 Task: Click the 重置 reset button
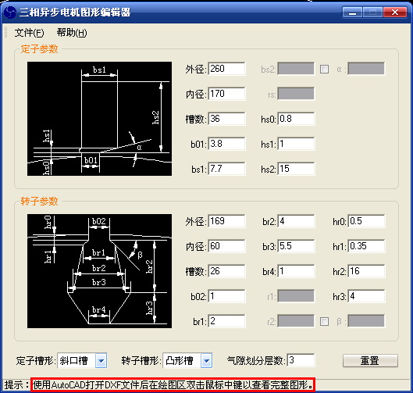pos(370,360)
